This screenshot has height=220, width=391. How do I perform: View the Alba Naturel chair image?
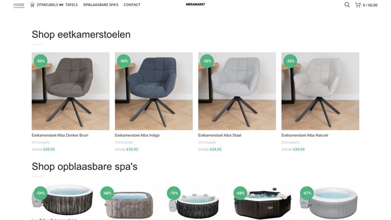(x=320, y=91)
